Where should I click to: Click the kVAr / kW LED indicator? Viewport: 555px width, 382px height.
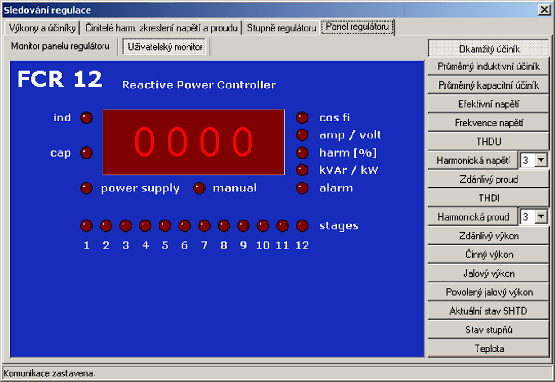point(302,170)
